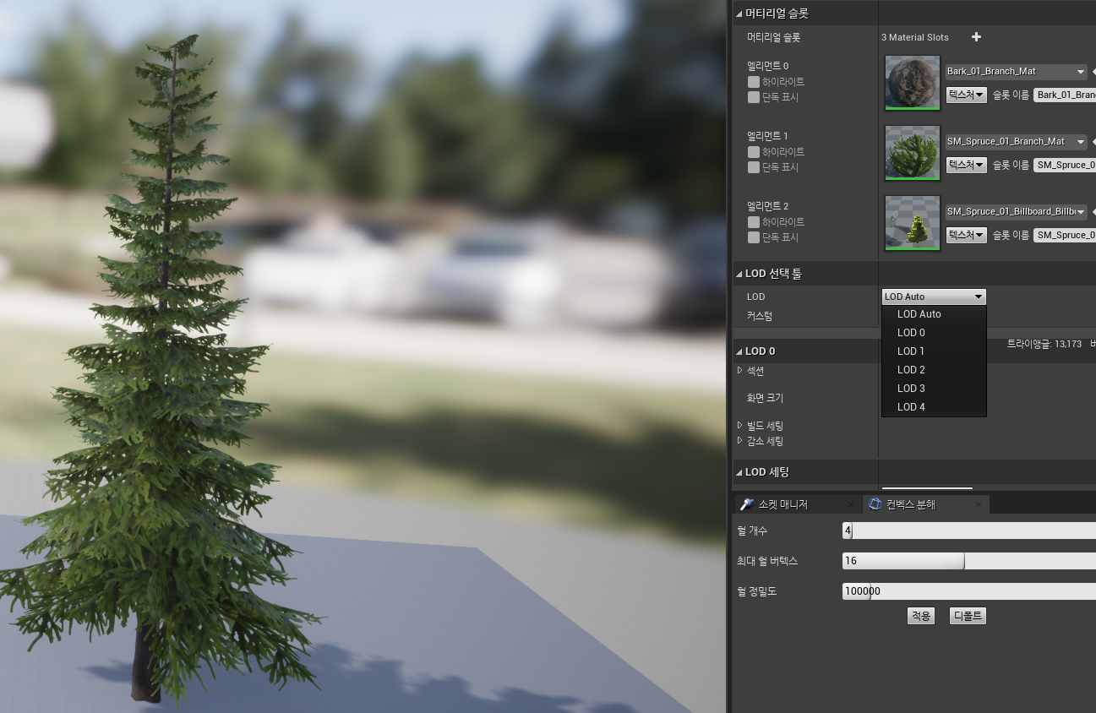Close the convex decomposition tab
This screenshot has height=713, width=1096.
tap(979, 504)
